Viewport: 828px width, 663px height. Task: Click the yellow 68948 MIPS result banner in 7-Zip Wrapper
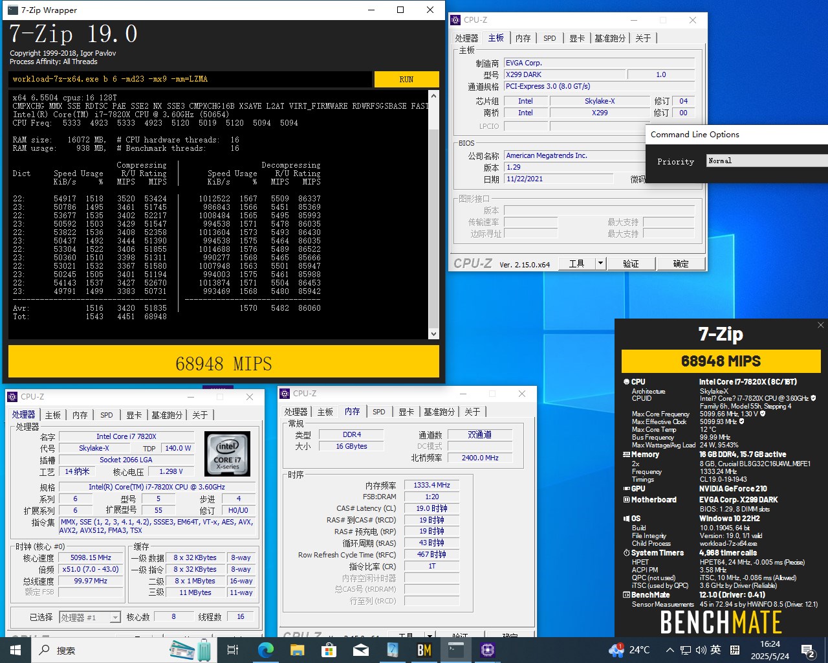pos(223,362)
